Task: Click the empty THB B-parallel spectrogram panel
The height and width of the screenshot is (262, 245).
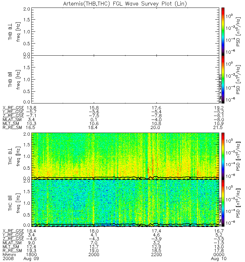Action: [x=125, y=79]
